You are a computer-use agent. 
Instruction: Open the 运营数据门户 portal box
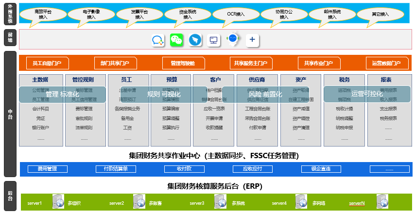coord(386,64)
